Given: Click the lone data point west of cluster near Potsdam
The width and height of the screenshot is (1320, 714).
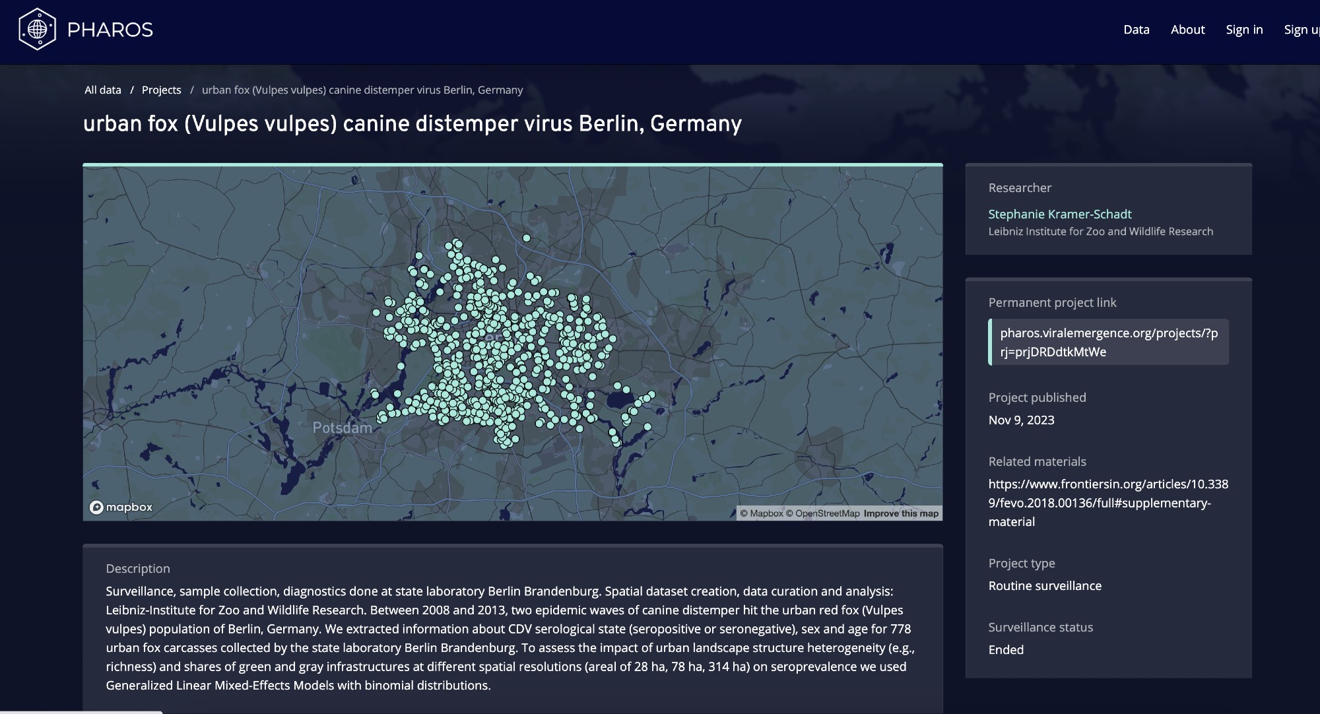Looking at the screenshot, I should (x=375, y=394).
